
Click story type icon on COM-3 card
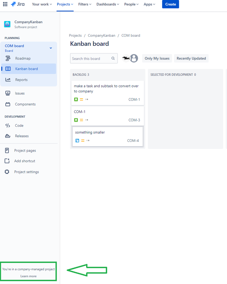(x=76, y=120)
